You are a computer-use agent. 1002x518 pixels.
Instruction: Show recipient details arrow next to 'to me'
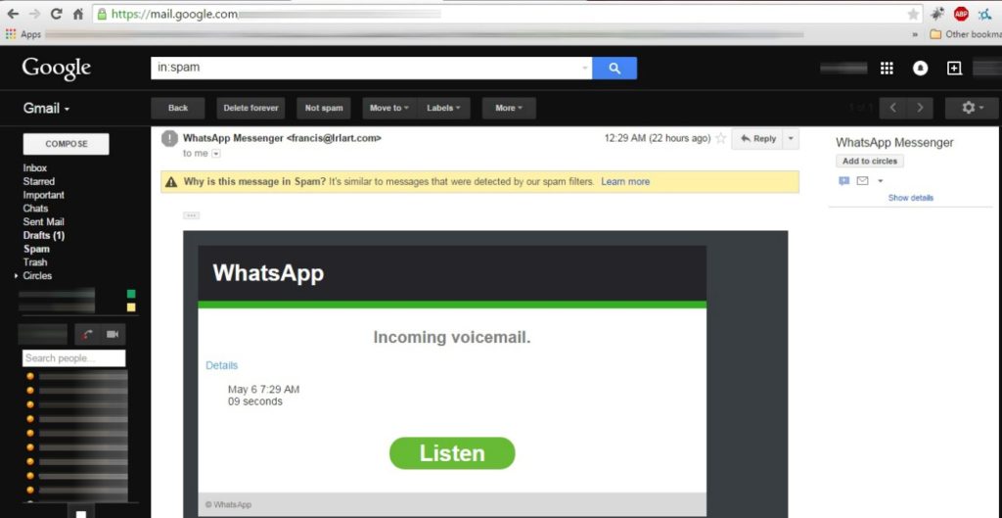coord(216,154)
